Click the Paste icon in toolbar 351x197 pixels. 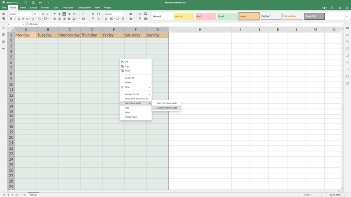(4, 19)
